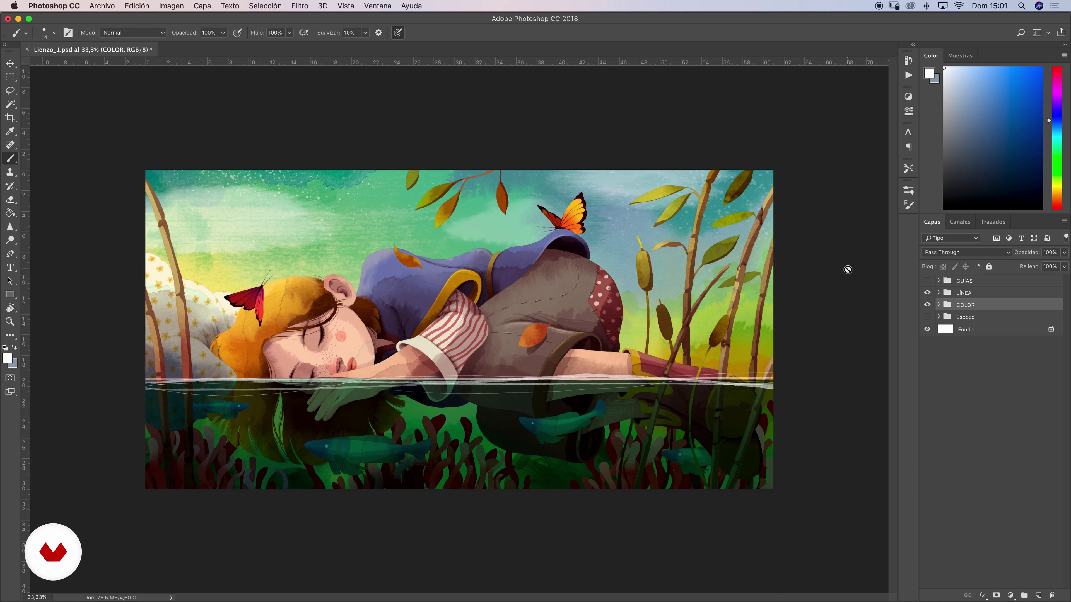Select the Crop tool
The image size is (1071, 602).
(x=10, y=118)
